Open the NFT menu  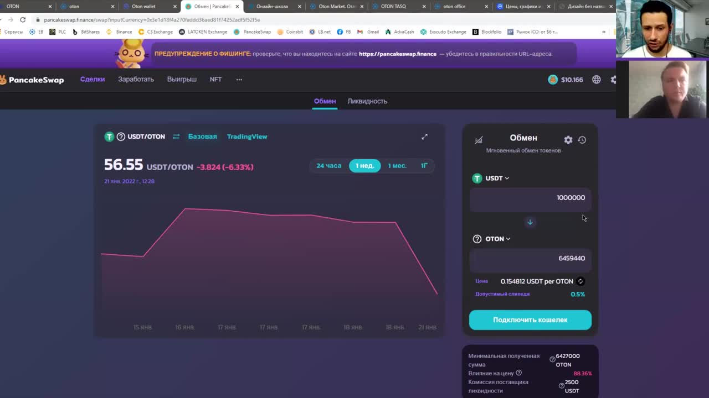(215, 80)
